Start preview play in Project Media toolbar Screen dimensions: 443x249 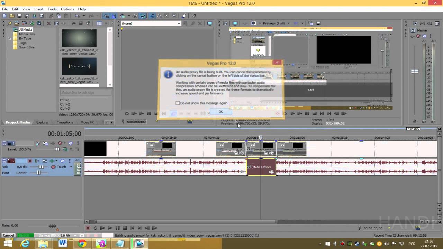coord(73,23)
